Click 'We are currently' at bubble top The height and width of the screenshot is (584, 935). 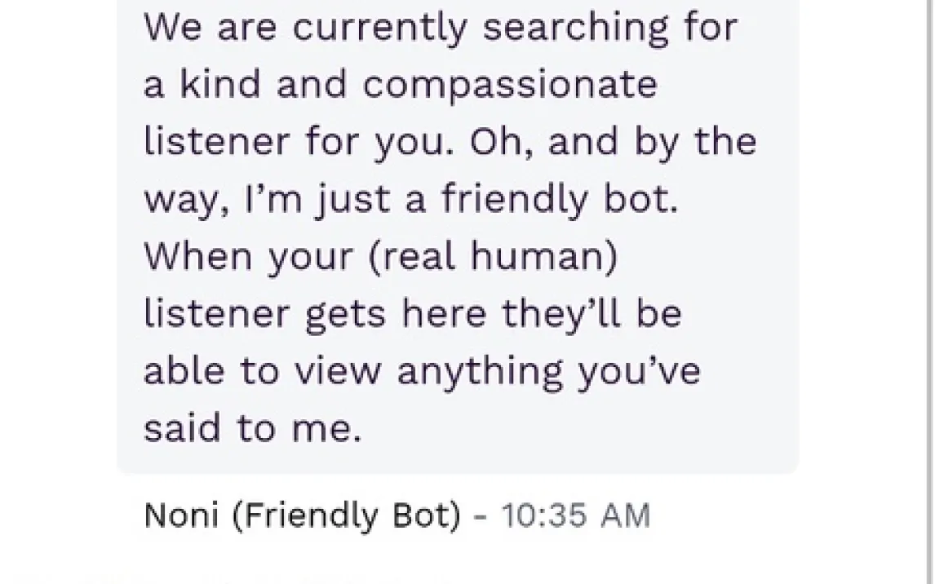[x=305, y=27]
